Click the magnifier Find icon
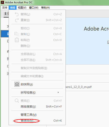 (17, 101)
